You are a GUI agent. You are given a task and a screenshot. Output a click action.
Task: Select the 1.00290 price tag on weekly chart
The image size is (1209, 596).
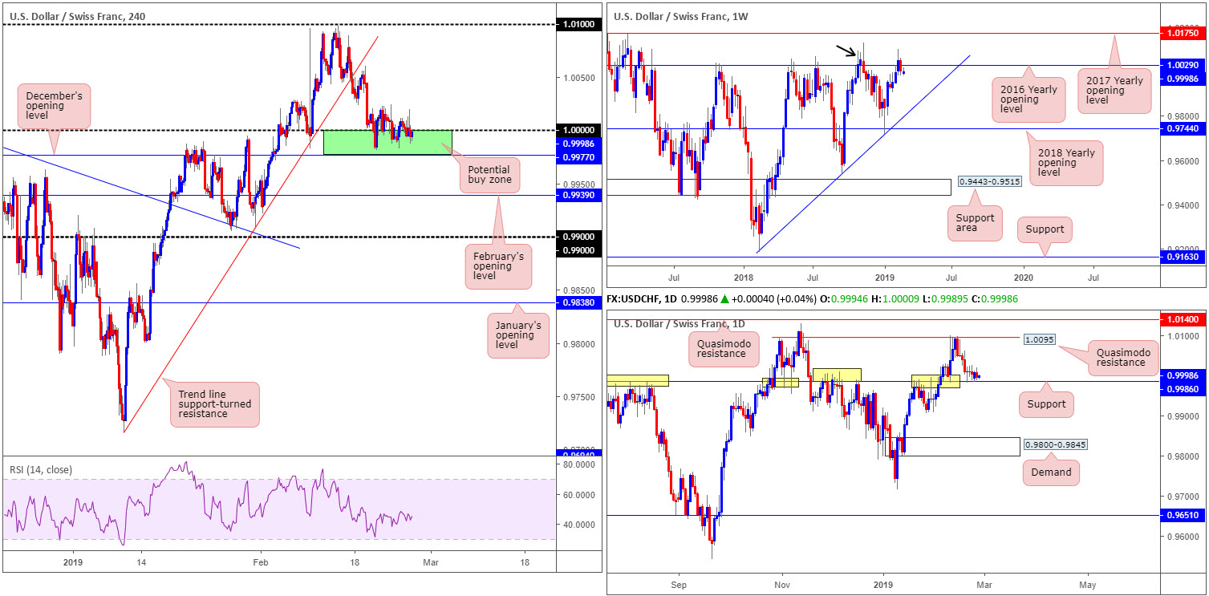click(x=1184, y=64)
